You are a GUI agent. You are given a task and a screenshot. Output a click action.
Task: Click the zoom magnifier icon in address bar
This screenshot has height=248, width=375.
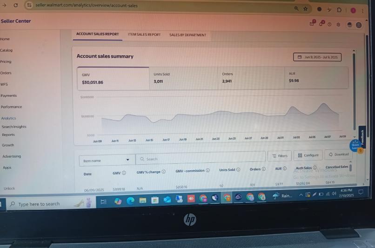coord(296,9)
